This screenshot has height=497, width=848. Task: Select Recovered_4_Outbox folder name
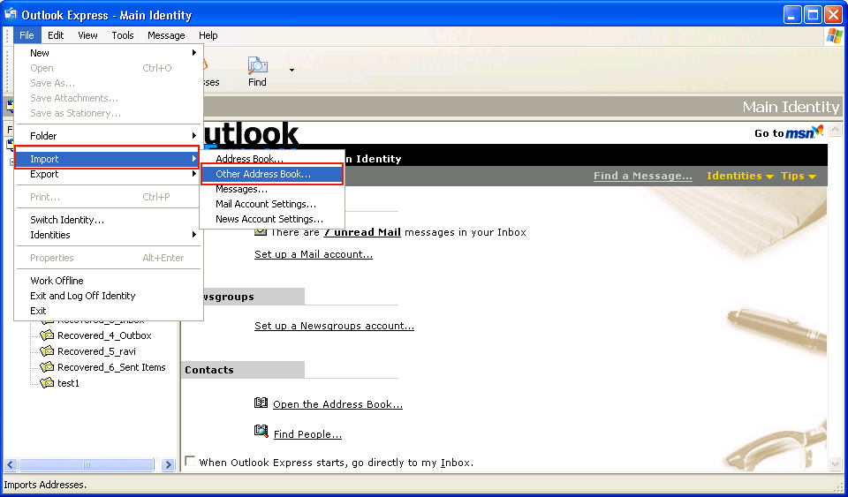(104, 335)
